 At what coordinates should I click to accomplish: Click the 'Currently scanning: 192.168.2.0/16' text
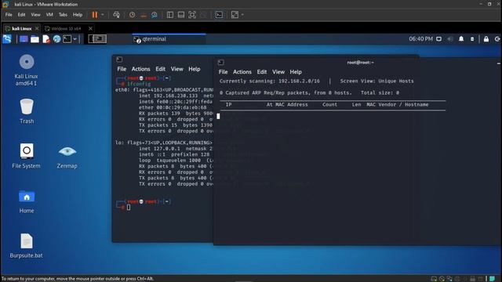(x=270, y=81)
